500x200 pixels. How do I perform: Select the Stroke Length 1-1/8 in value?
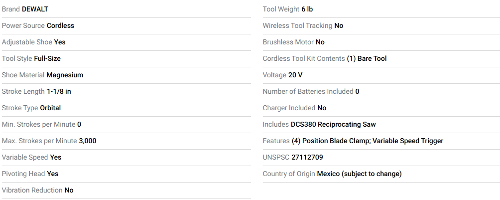point(59,92)
